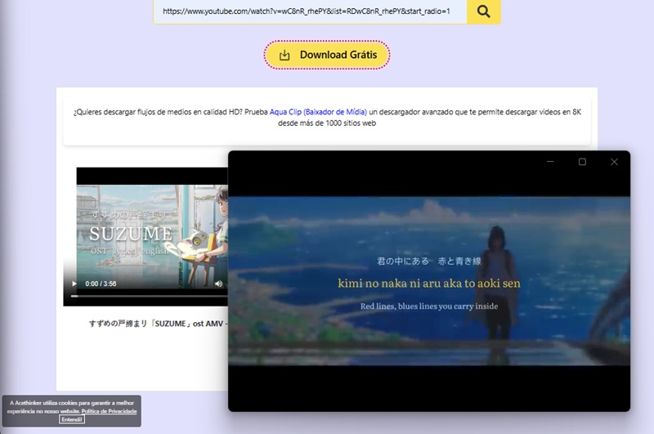The image size is (654, 434).
Task: Close the floating video popup window
Action: pos(614,162)
